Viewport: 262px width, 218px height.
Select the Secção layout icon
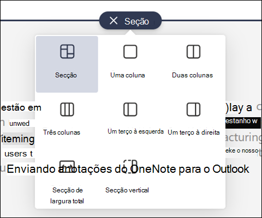point(67,52)
